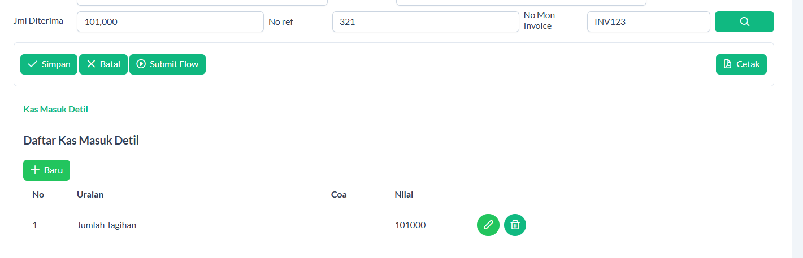Click the Nilai column header

pos(404,195)
